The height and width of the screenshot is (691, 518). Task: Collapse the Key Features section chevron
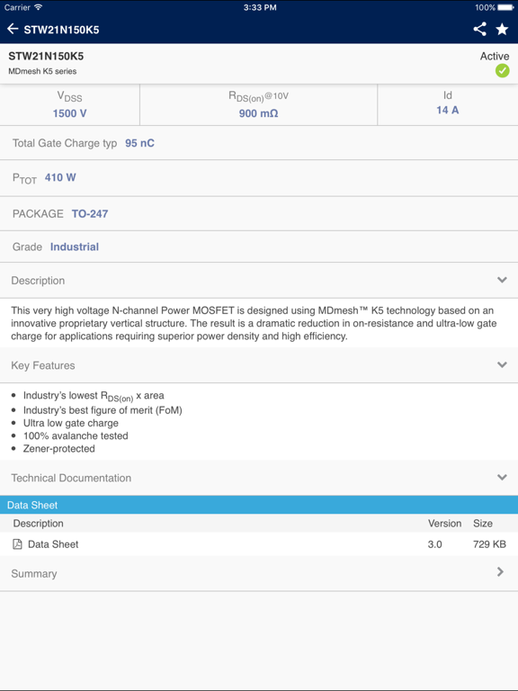(x=502, y=364)
